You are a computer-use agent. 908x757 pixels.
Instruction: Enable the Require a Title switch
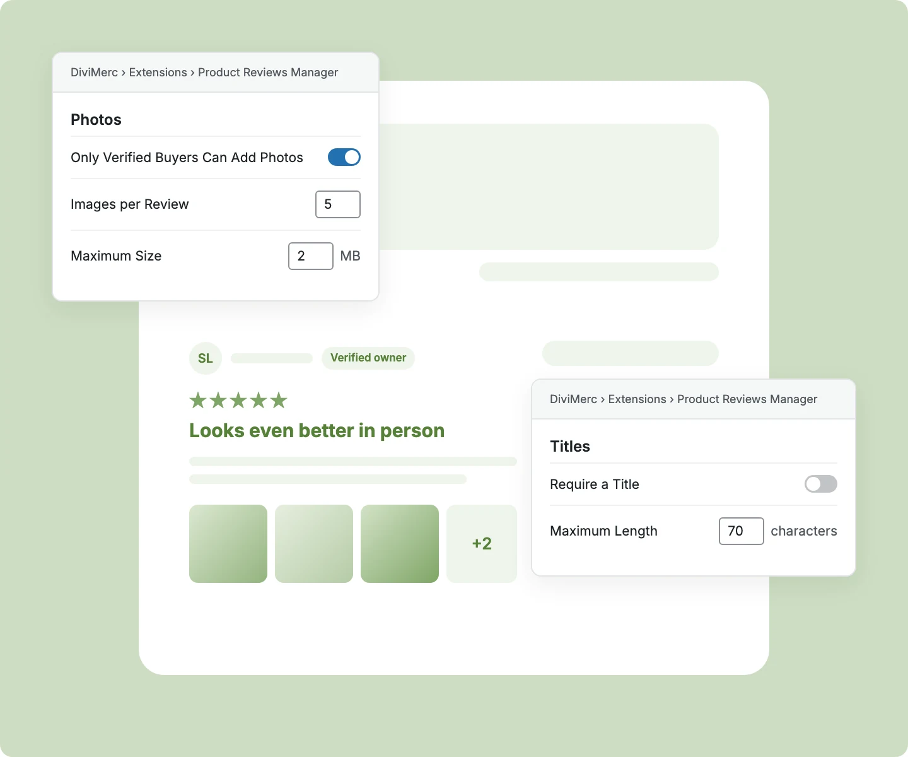(x=821, y=484)
